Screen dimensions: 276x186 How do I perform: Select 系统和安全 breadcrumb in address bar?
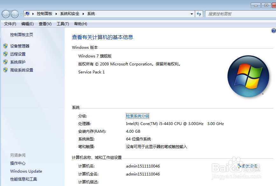coord(70,14)
